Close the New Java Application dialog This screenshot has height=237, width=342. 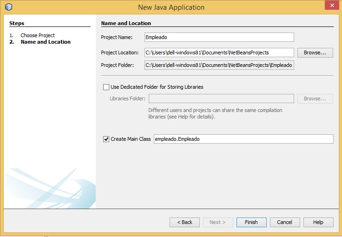click(x=331, y=6)
